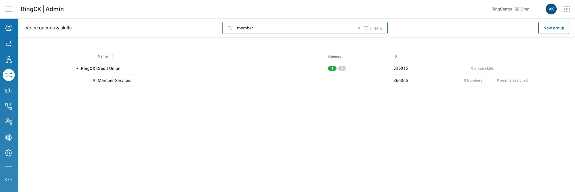Viewport: 575px width, 192px height.
Task: Collapse the RingCX Credit Union group
Action: coord(77,68)
